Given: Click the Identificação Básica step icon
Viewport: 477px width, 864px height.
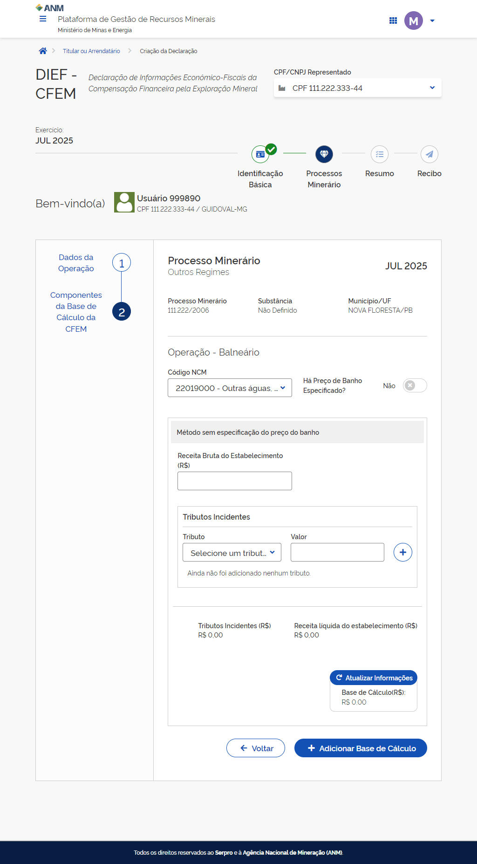Looking at the screenshot, I should pyautogui.click(x=260, y=154).
